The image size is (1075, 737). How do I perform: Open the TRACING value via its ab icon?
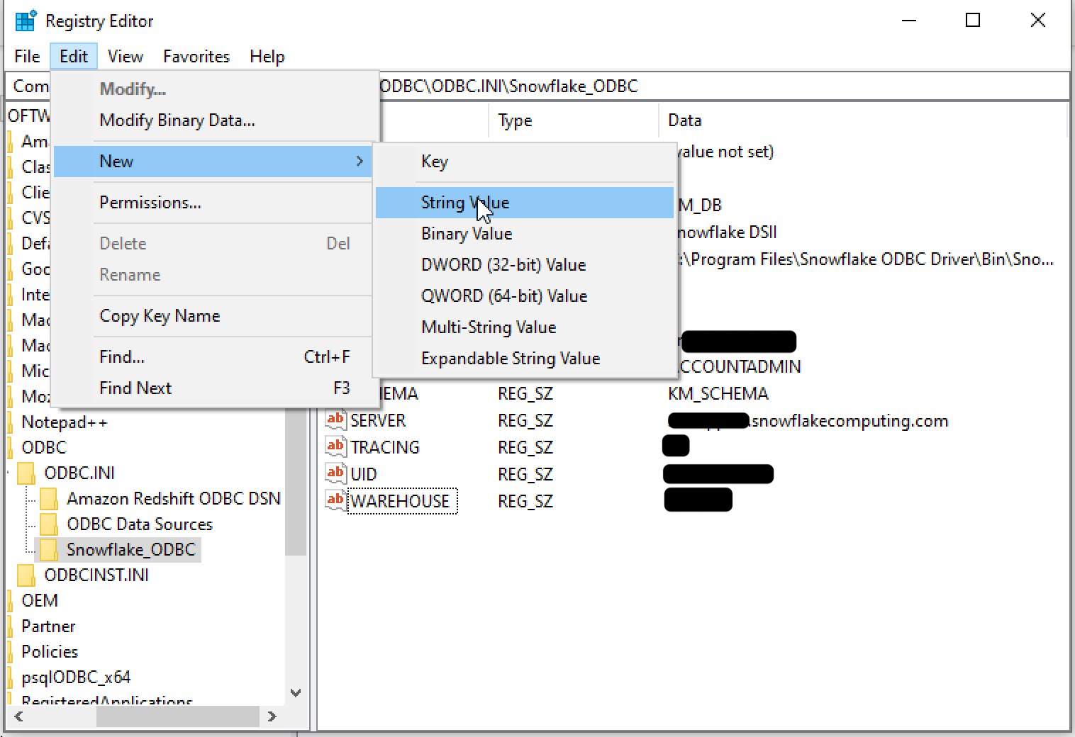[x=335, y=446]
